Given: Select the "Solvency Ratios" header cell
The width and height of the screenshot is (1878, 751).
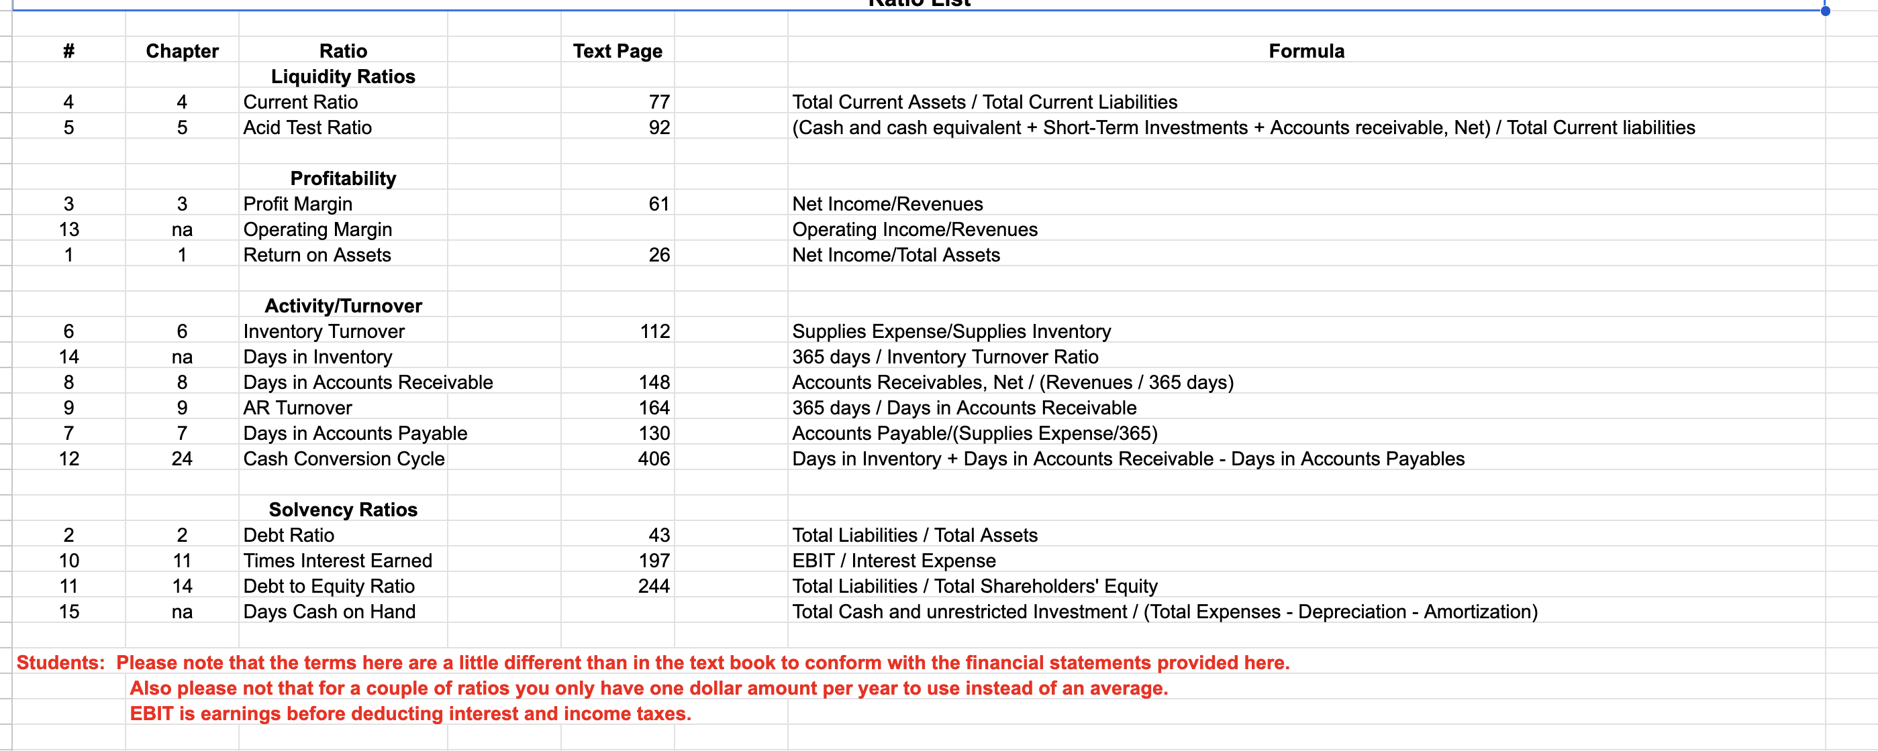Looking at the screenshot, I should (343, 510).
